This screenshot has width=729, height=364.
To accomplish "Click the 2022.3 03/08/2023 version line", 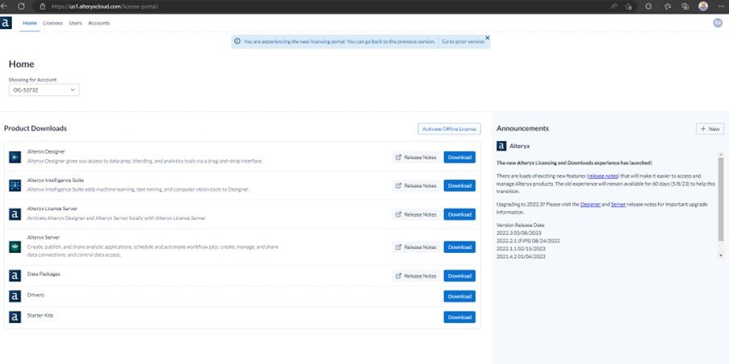I will click(519, 233).
